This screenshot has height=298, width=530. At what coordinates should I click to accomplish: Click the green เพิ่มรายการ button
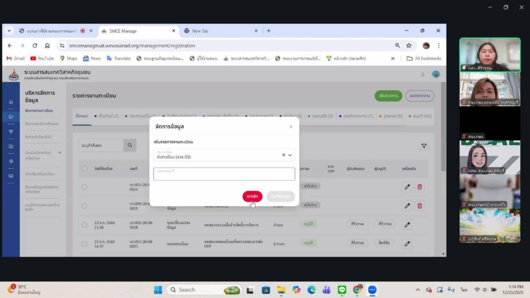tap(388, 96)
